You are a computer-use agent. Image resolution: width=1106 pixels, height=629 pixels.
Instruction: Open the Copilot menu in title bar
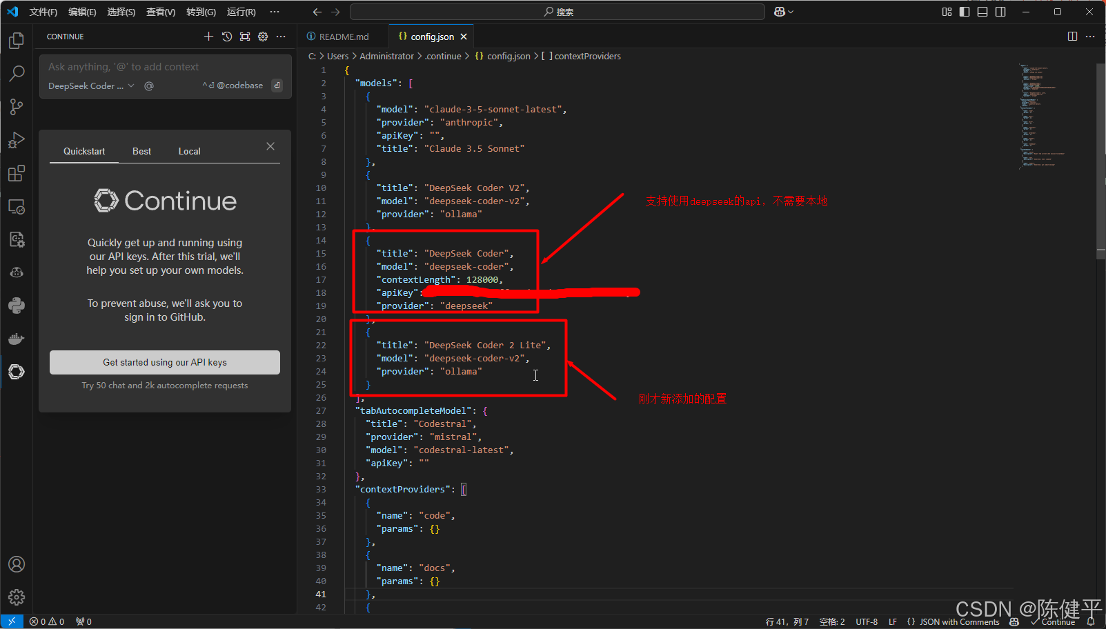[784, 12]
